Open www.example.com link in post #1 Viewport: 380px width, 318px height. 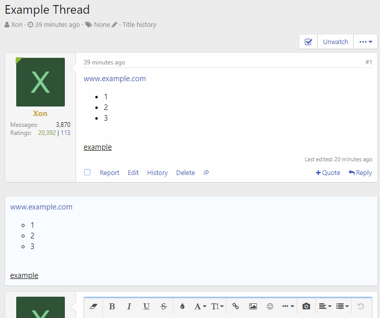click(x=115, y=79)
